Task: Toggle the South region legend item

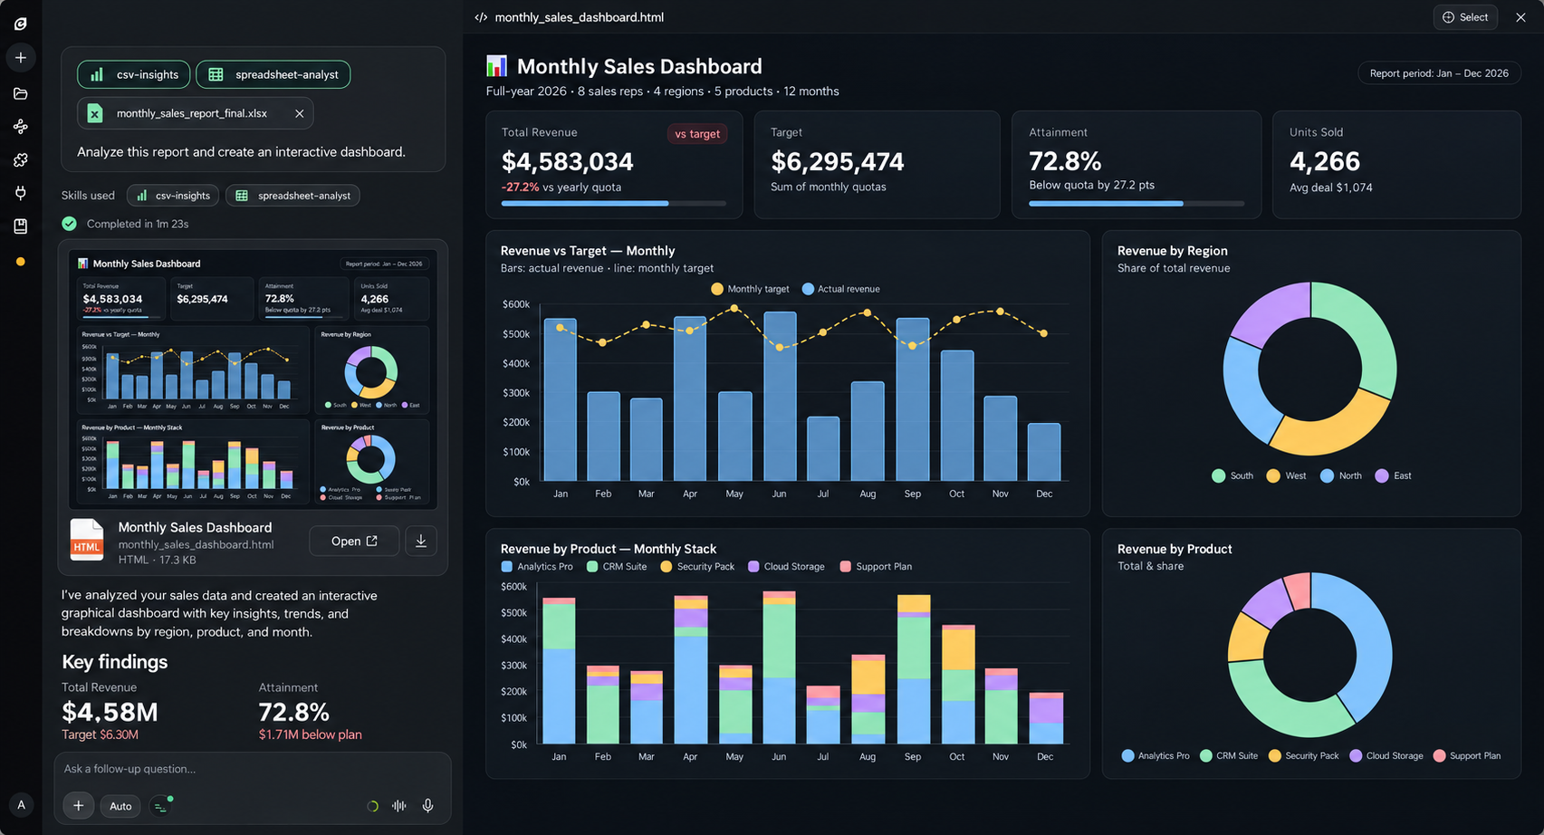Action: (x=1232, y=475)
